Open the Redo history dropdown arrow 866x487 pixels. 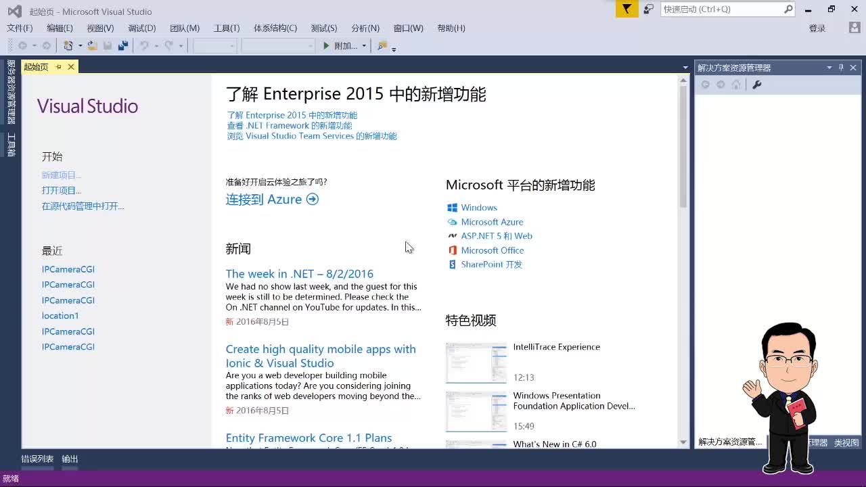tap(181, 45)
